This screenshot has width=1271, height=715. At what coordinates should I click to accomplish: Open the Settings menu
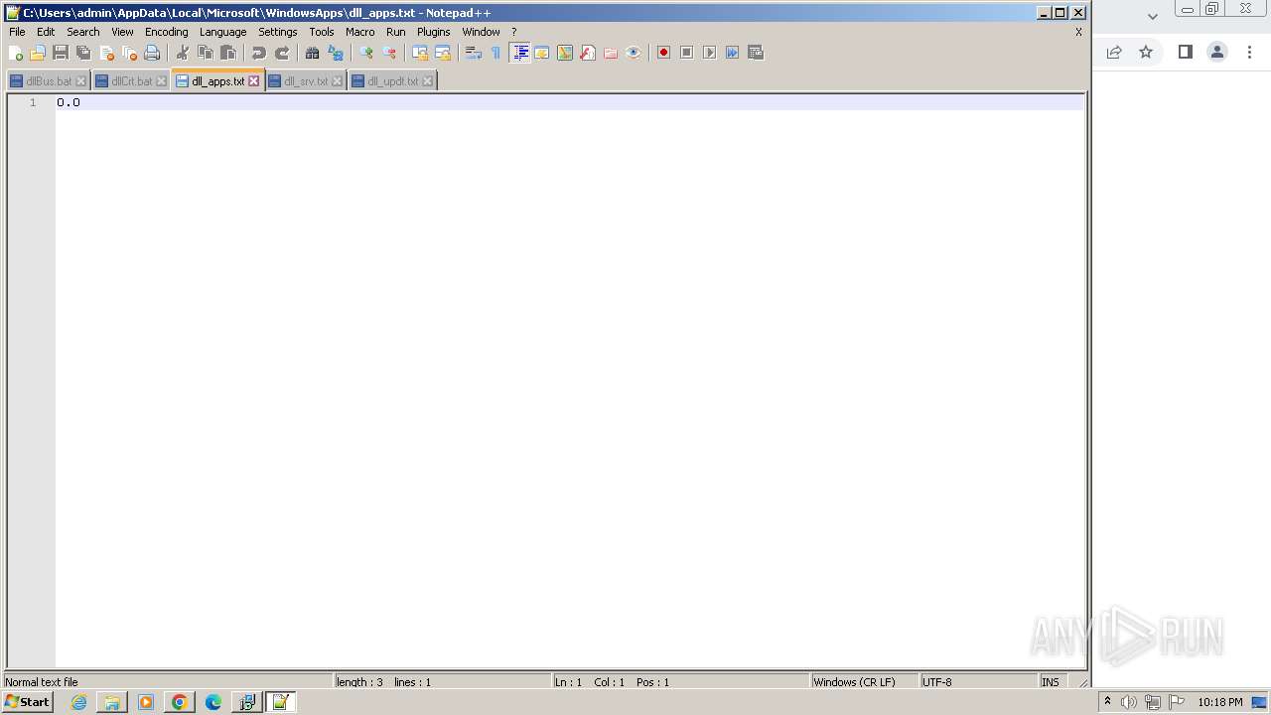[278, 32]
